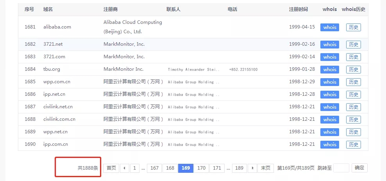Click domain wpp.net.cn

[x=55, y=132]
